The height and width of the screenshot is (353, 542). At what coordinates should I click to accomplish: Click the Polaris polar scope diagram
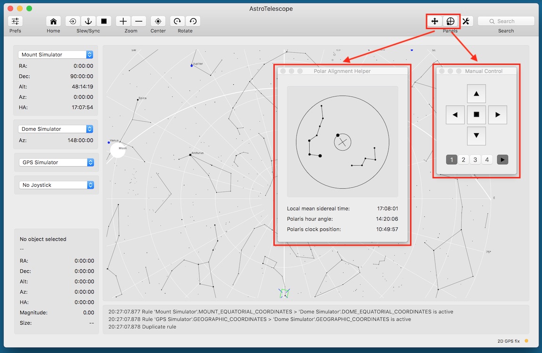343,142
